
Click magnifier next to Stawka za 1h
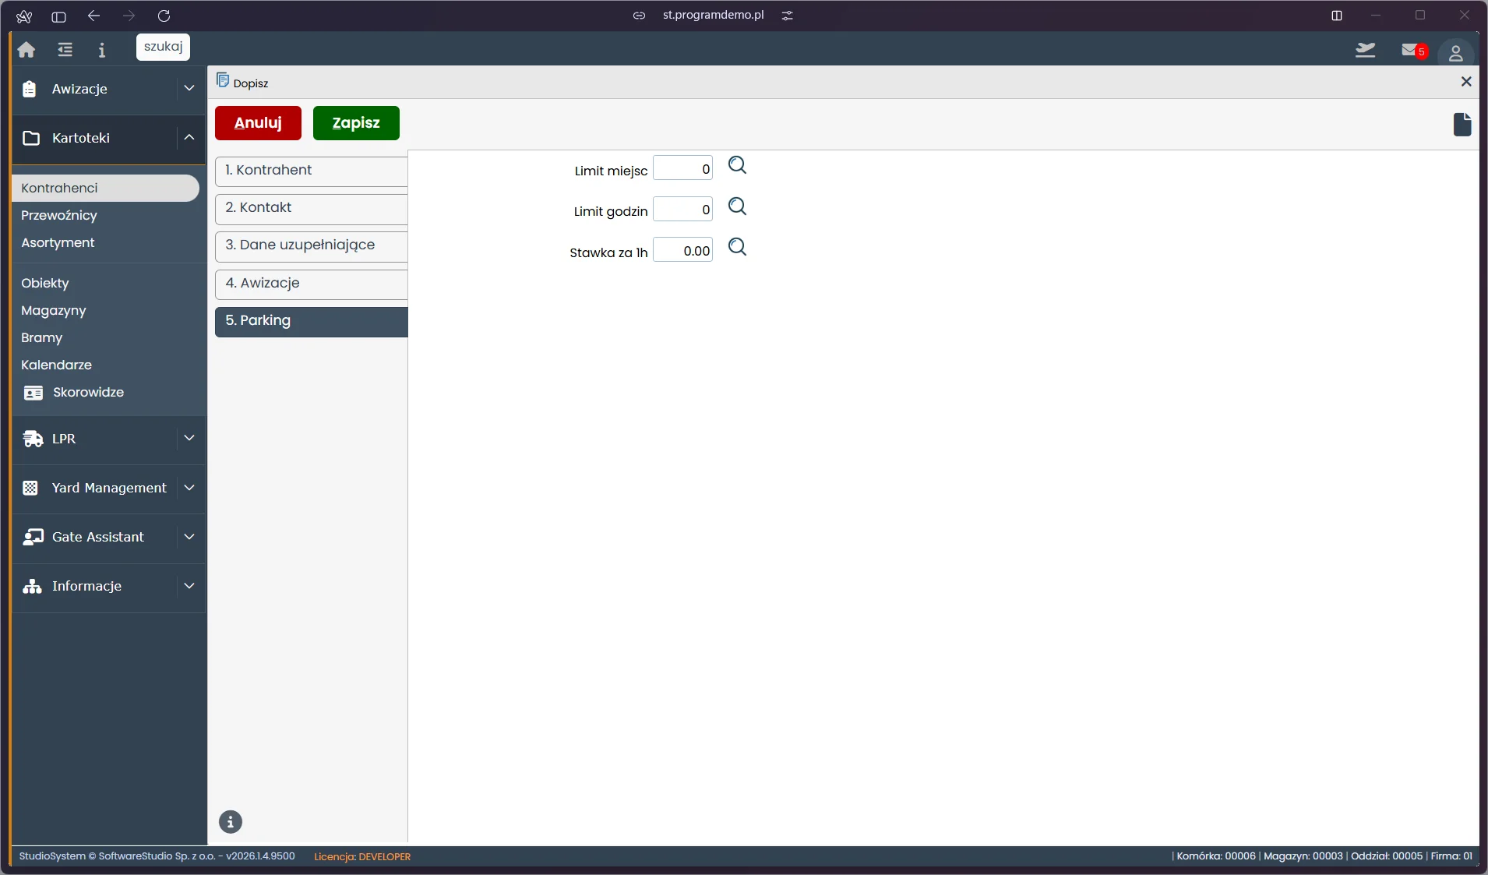coord(737,247)
